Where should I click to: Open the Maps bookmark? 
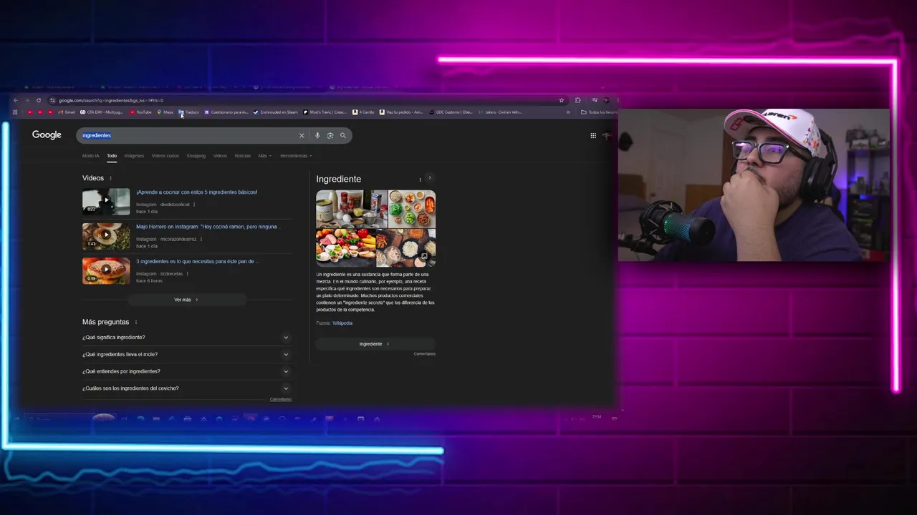point(165,112)
